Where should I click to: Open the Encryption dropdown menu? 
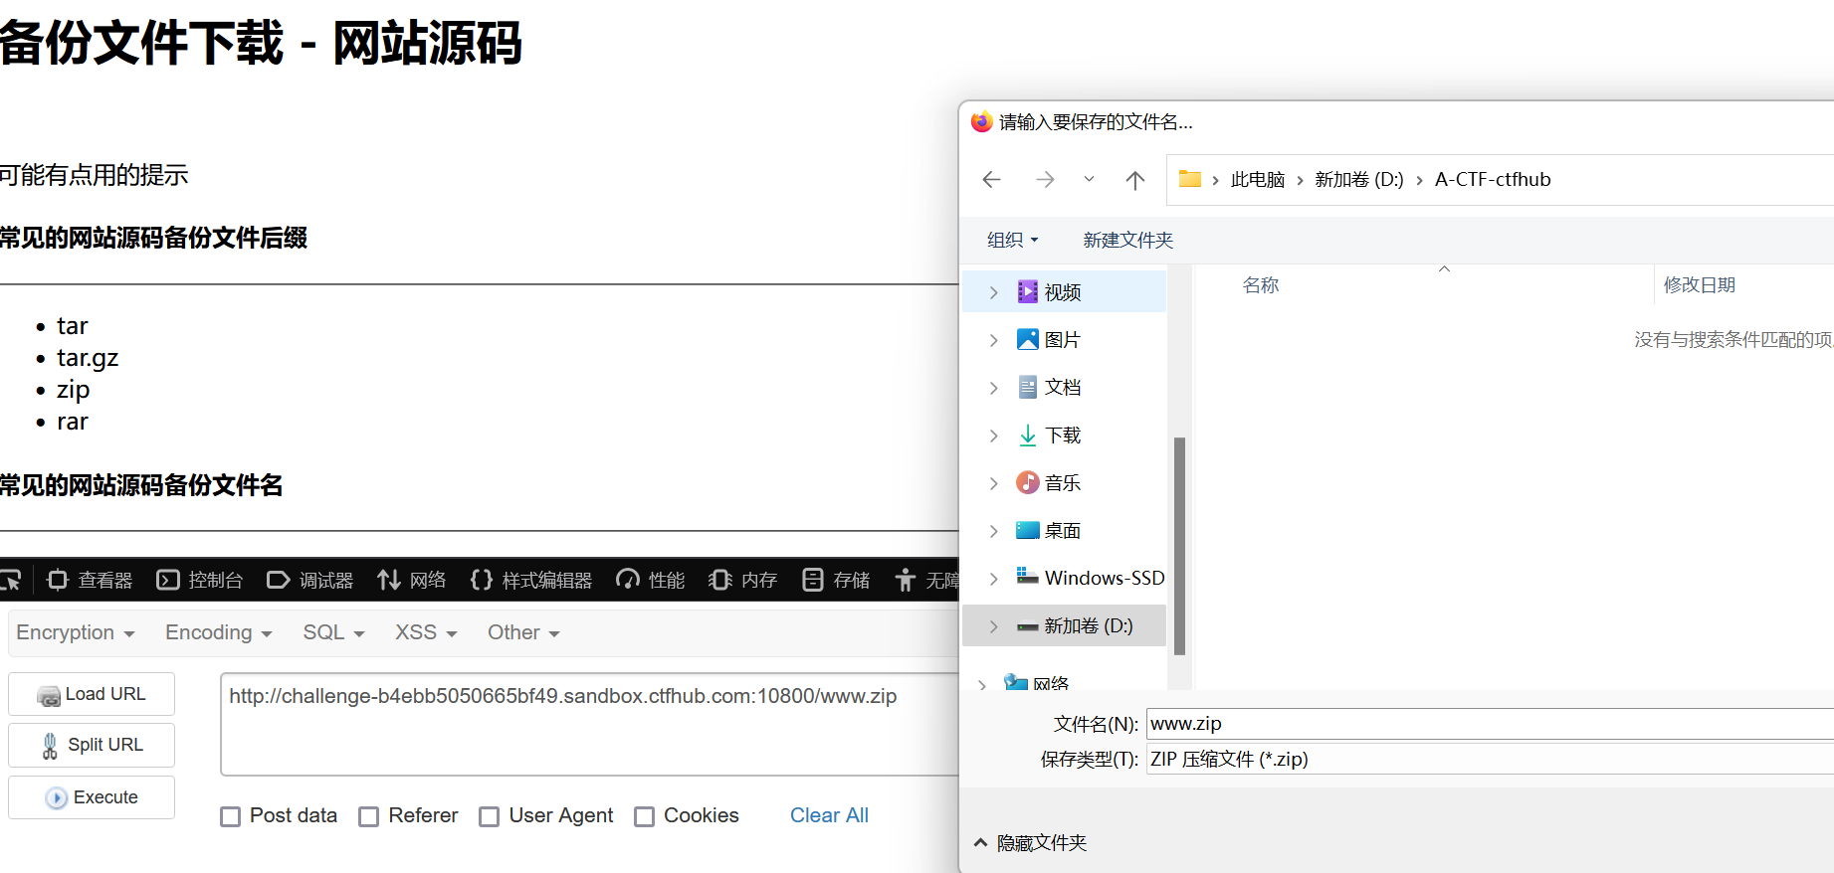tap(76, 633)
